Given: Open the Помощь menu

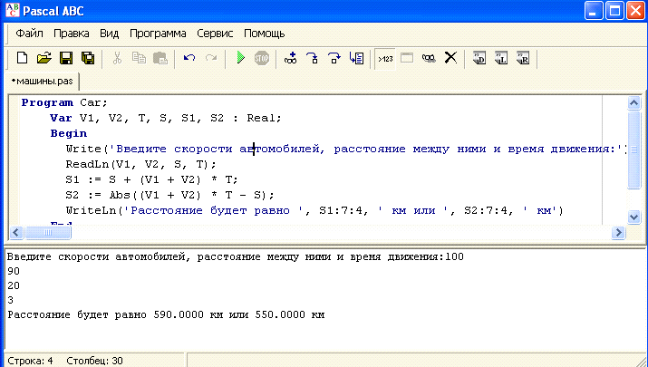Looking at the screenshot, I should pyautogui.click(x=264, y=34).
